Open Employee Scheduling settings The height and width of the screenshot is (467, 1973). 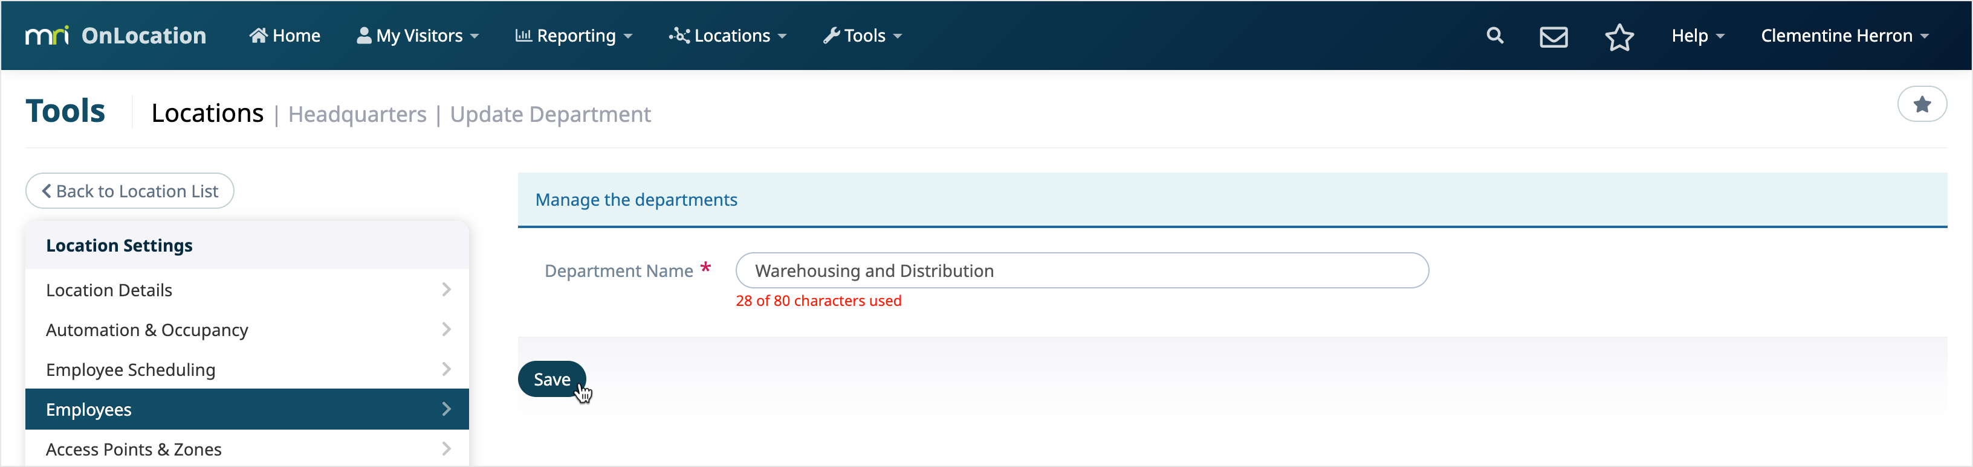247,369
